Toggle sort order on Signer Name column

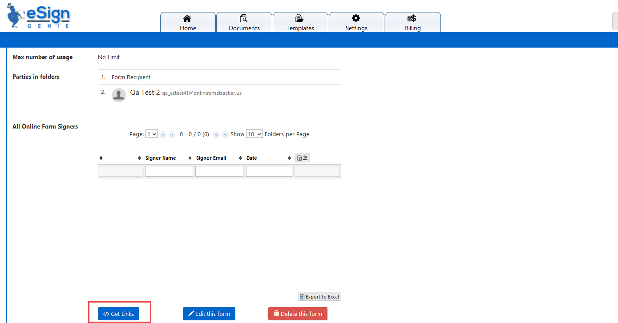190,157
